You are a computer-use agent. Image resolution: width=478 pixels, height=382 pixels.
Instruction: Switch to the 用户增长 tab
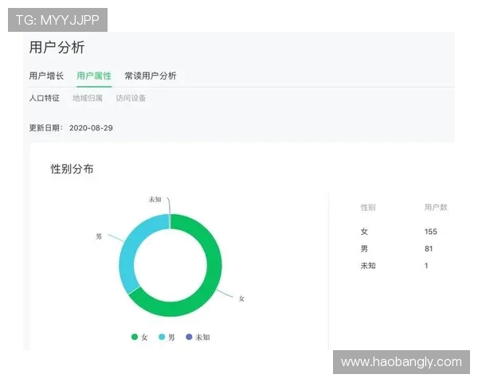[x=46, y=76]
